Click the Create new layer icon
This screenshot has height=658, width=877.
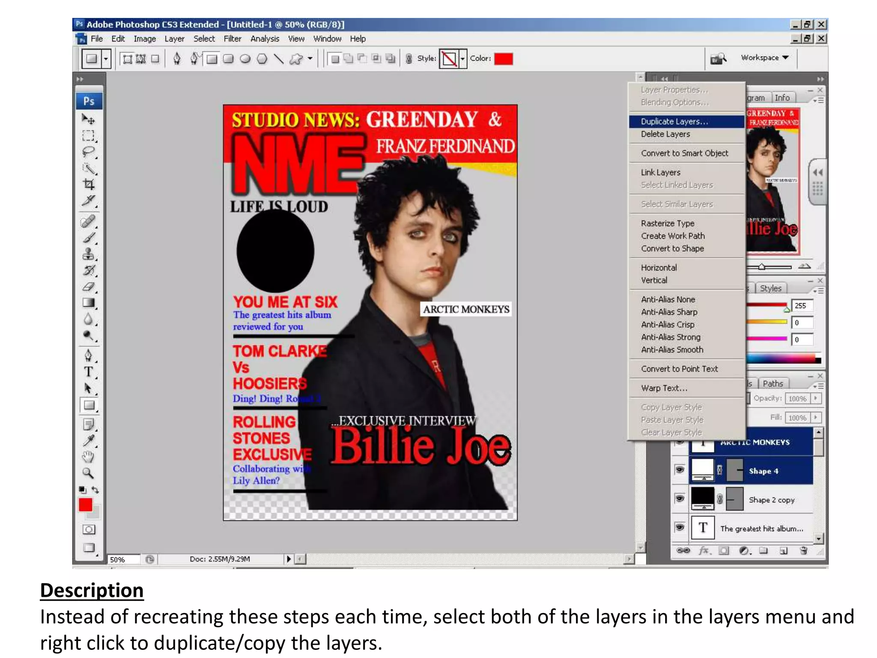(784, 550)
